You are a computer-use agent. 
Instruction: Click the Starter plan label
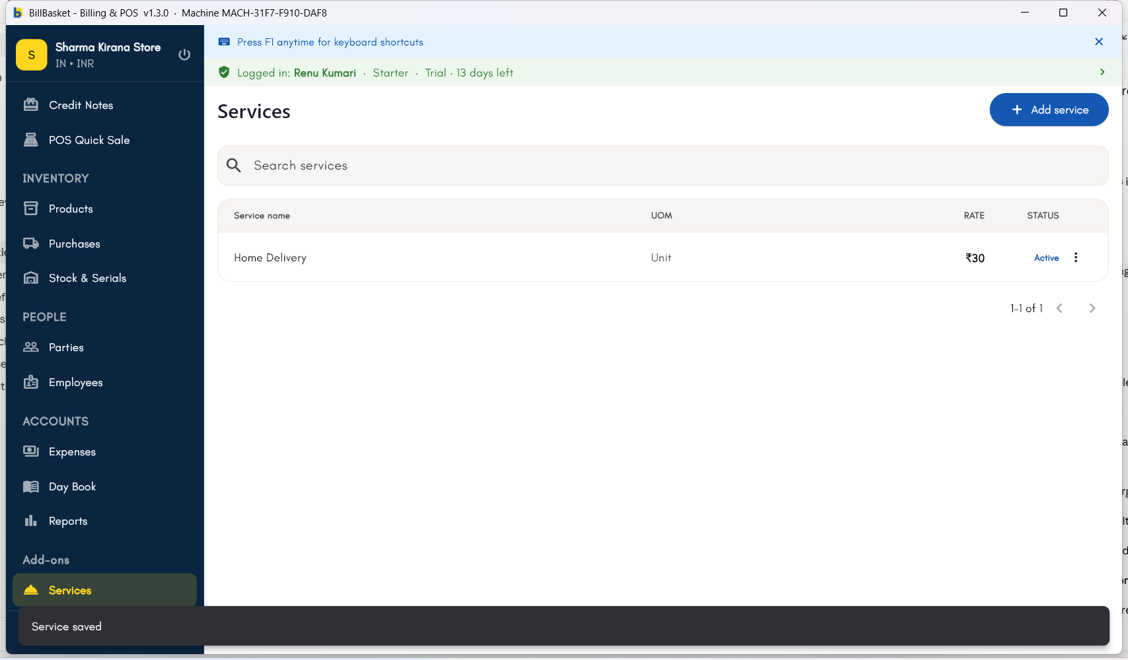(x=391, y=73)
